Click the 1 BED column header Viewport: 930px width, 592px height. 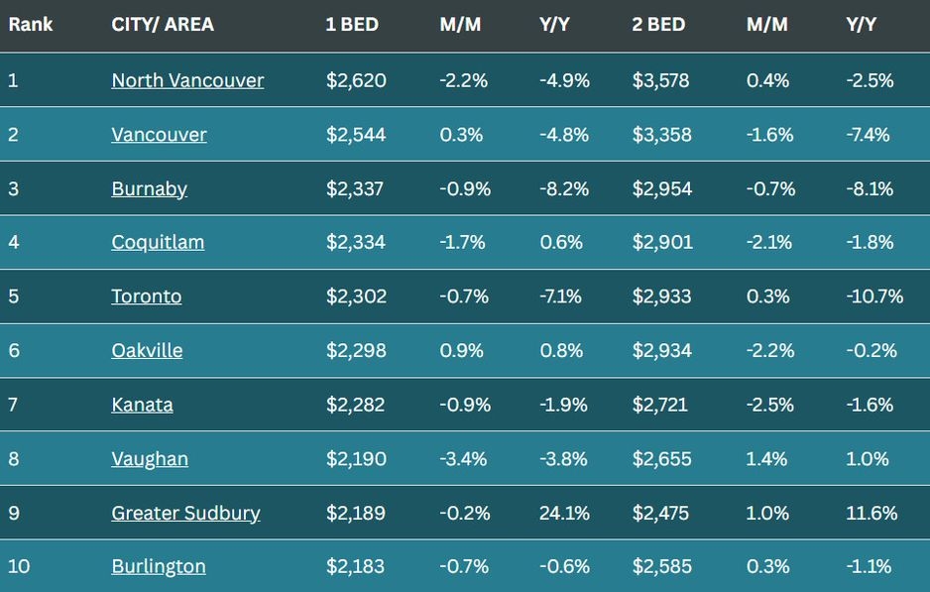(x=352, y=25)
